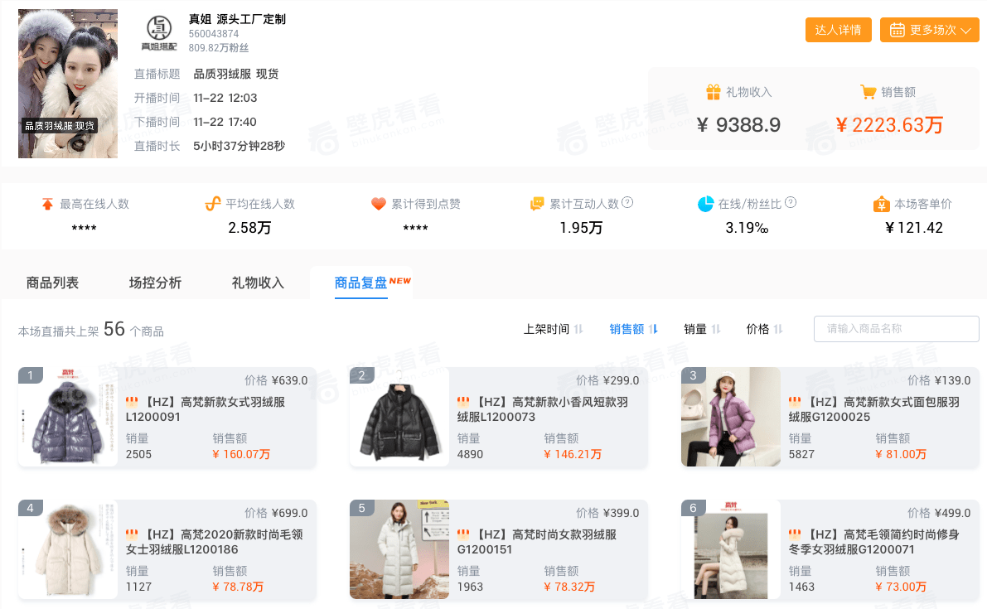987x609 pixels.
Task: Click the 最高在线人数 arrow icon
Action: pyautogui.click(x=47, y=204)
